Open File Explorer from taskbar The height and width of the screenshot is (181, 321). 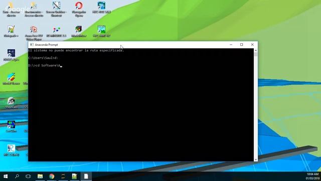tap(40, 176)
